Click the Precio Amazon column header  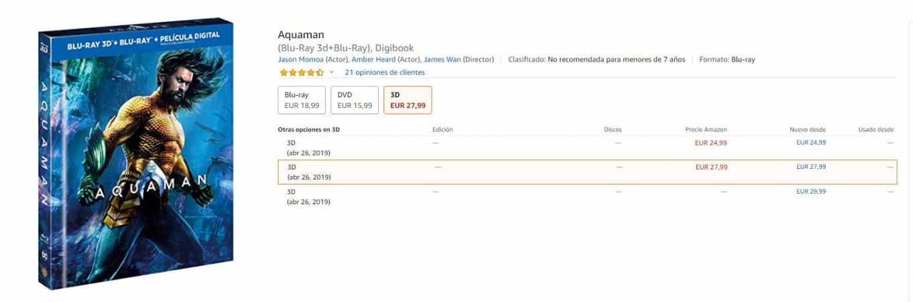[706, 130]
